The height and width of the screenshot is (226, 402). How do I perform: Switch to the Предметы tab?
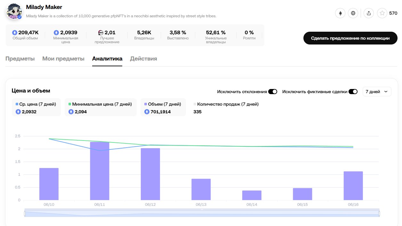pos(20,59)
